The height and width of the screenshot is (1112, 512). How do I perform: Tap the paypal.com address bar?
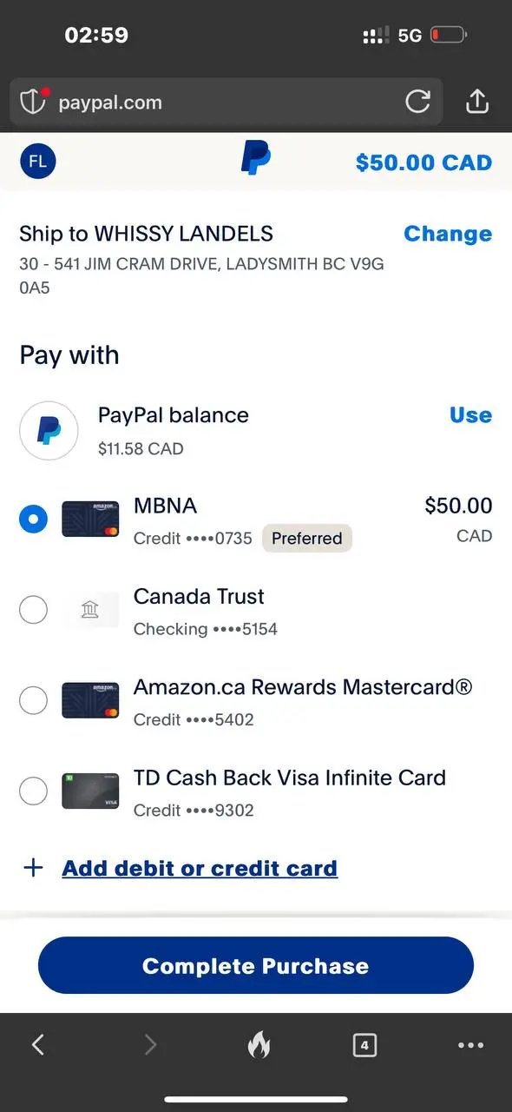pyautogui.click(x=226, y=103)
